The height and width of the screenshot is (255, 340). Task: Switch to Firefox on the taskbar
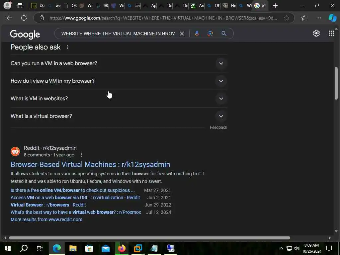tap(122, 248)
